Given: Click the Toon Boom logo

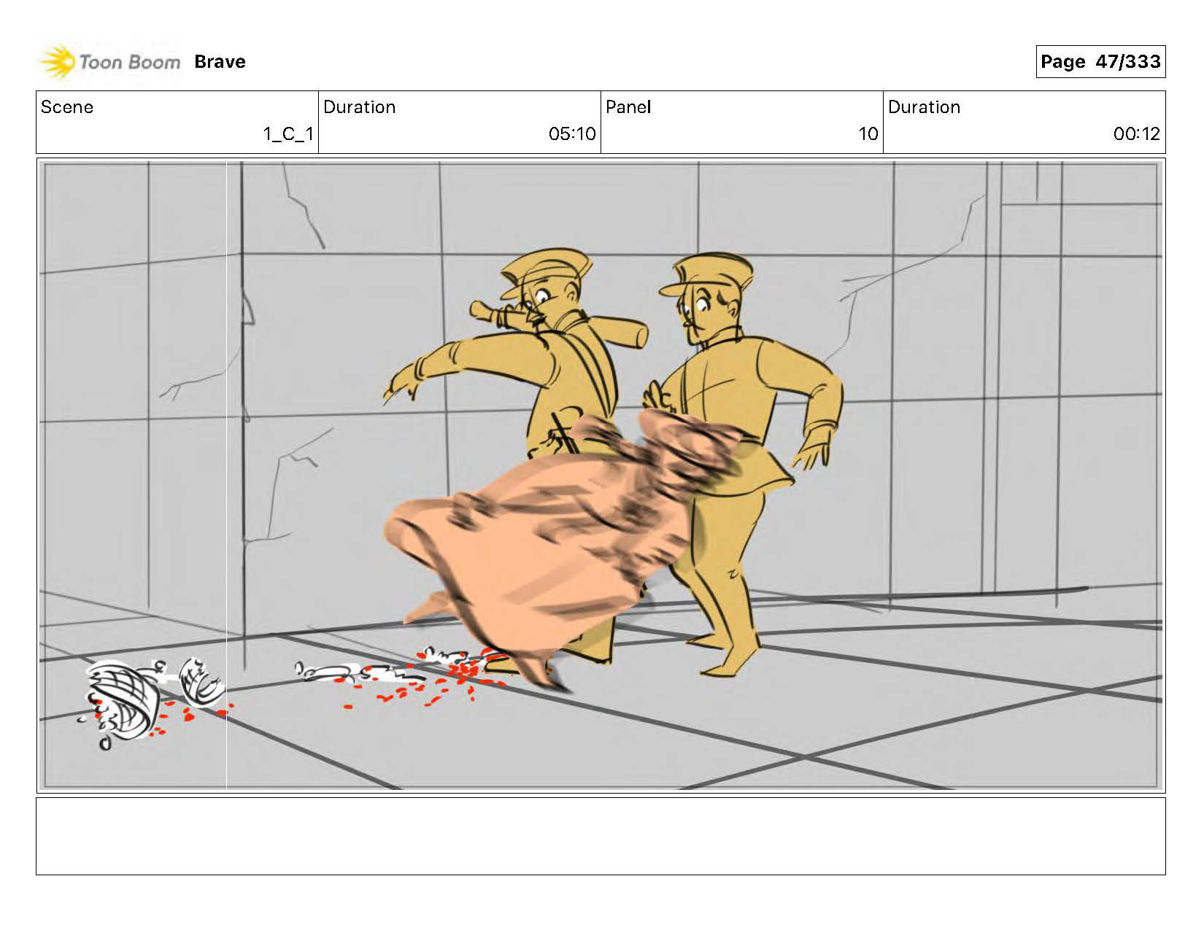Looking at the screenshot, I should coord(109,62).
